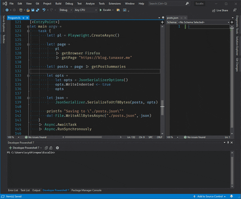Open the Debug configuration dropdown
This screenshot has width=241, height=199.
pos(65,10)
